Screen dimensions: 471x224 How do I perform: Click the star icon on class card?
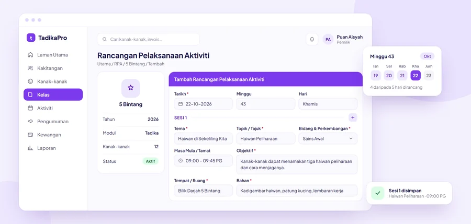tap(131, 88)
